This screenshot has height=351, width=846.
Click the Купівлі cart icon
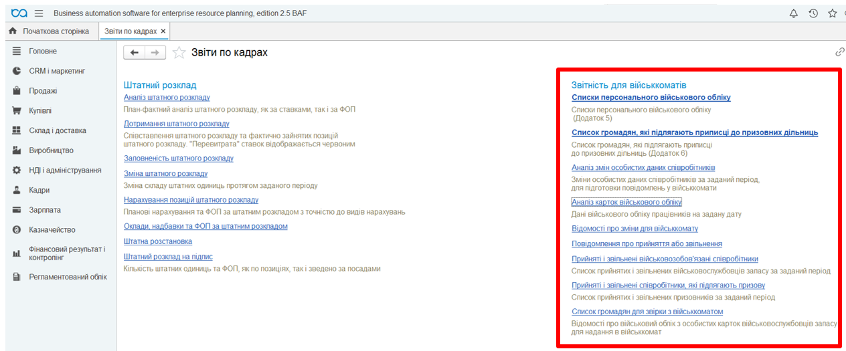17,110
